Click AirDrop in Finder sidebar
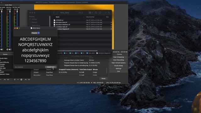 [x=34, y=19]
